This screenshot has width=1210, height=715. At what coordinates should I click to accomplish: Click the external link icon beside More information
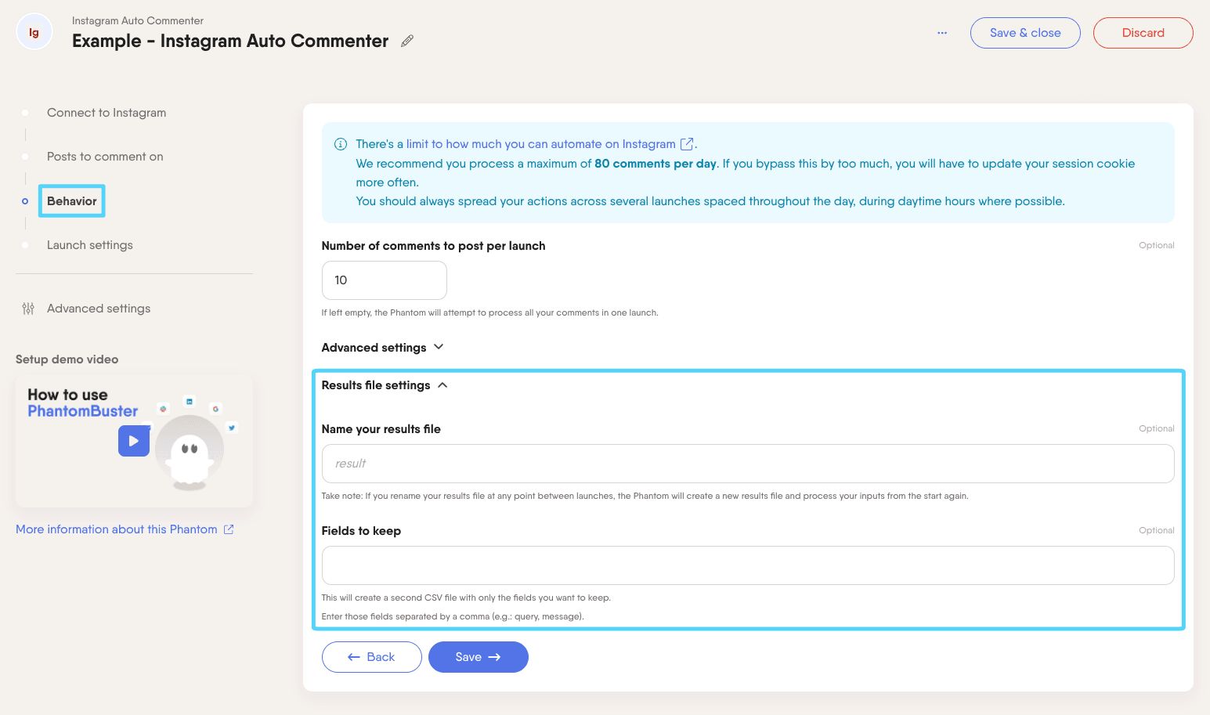(x=228, y=529)
